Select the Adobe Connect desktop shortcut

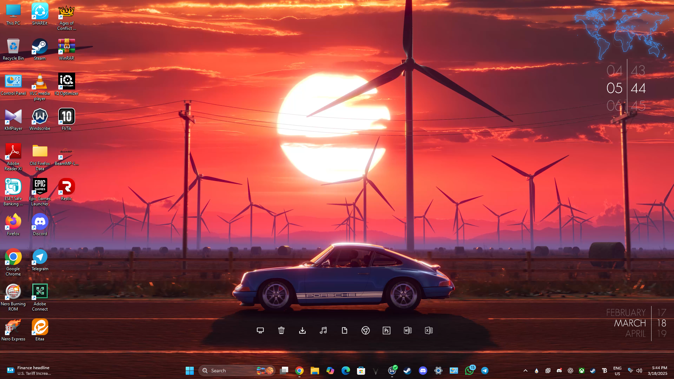point(40,298)
